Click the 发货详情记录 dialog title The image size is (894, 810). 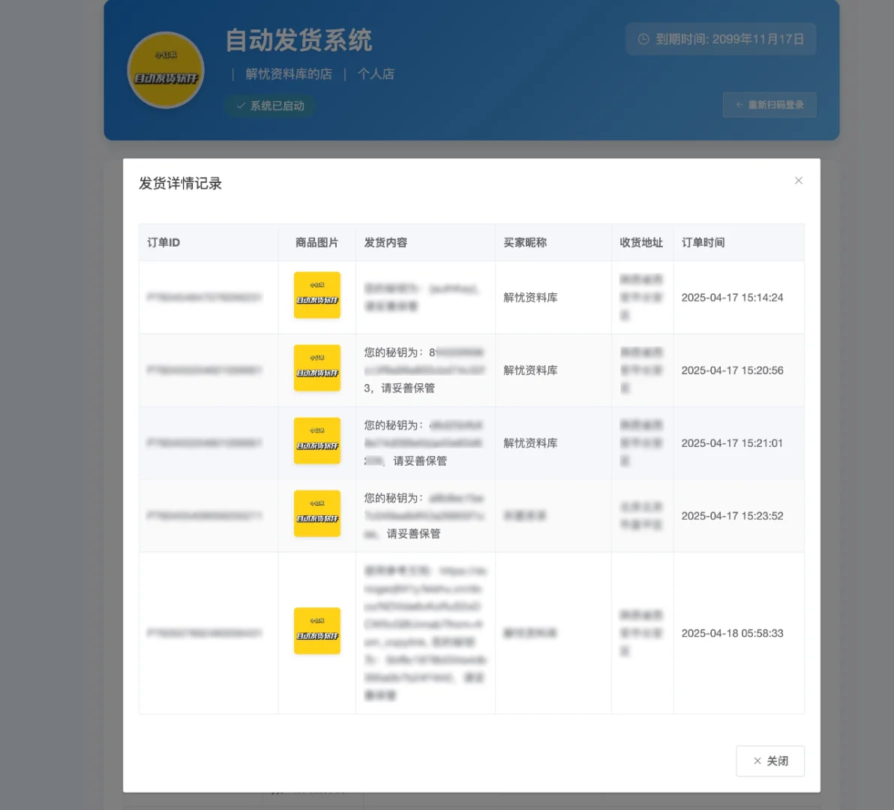(180, 184)
